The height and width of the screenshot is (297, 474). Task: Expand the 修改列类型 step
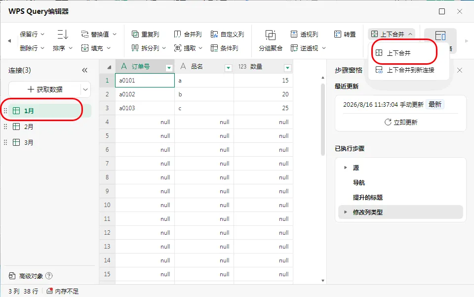[x=345, y=212]
